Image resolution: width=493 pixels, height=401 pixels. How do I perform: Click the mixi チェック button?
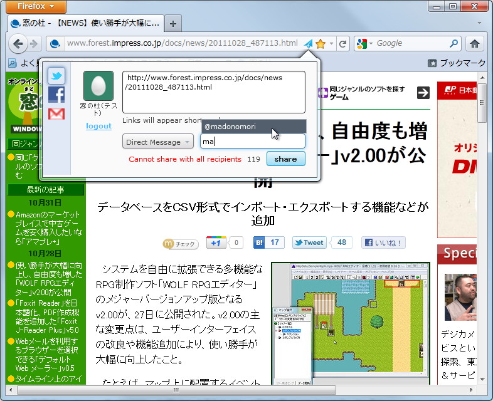point(181,244)
